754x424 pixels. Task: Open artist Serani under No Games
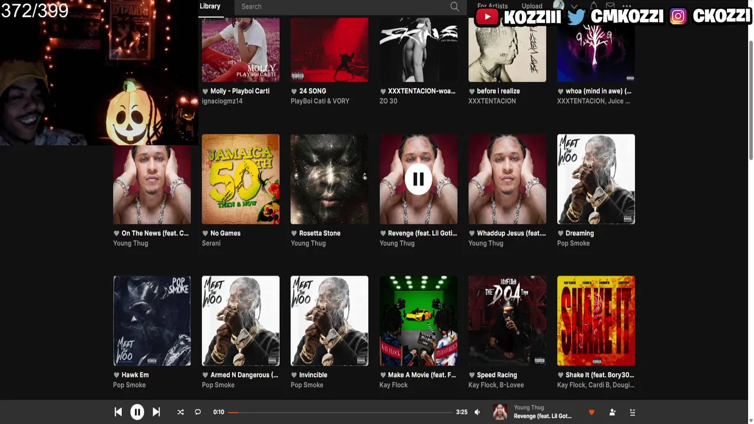pyautogui.click(x=211, y=243)
